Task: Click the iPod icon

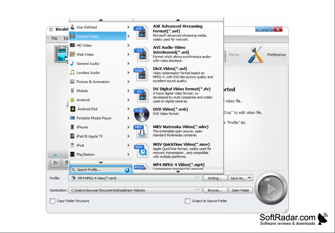Action: [72, 145]
